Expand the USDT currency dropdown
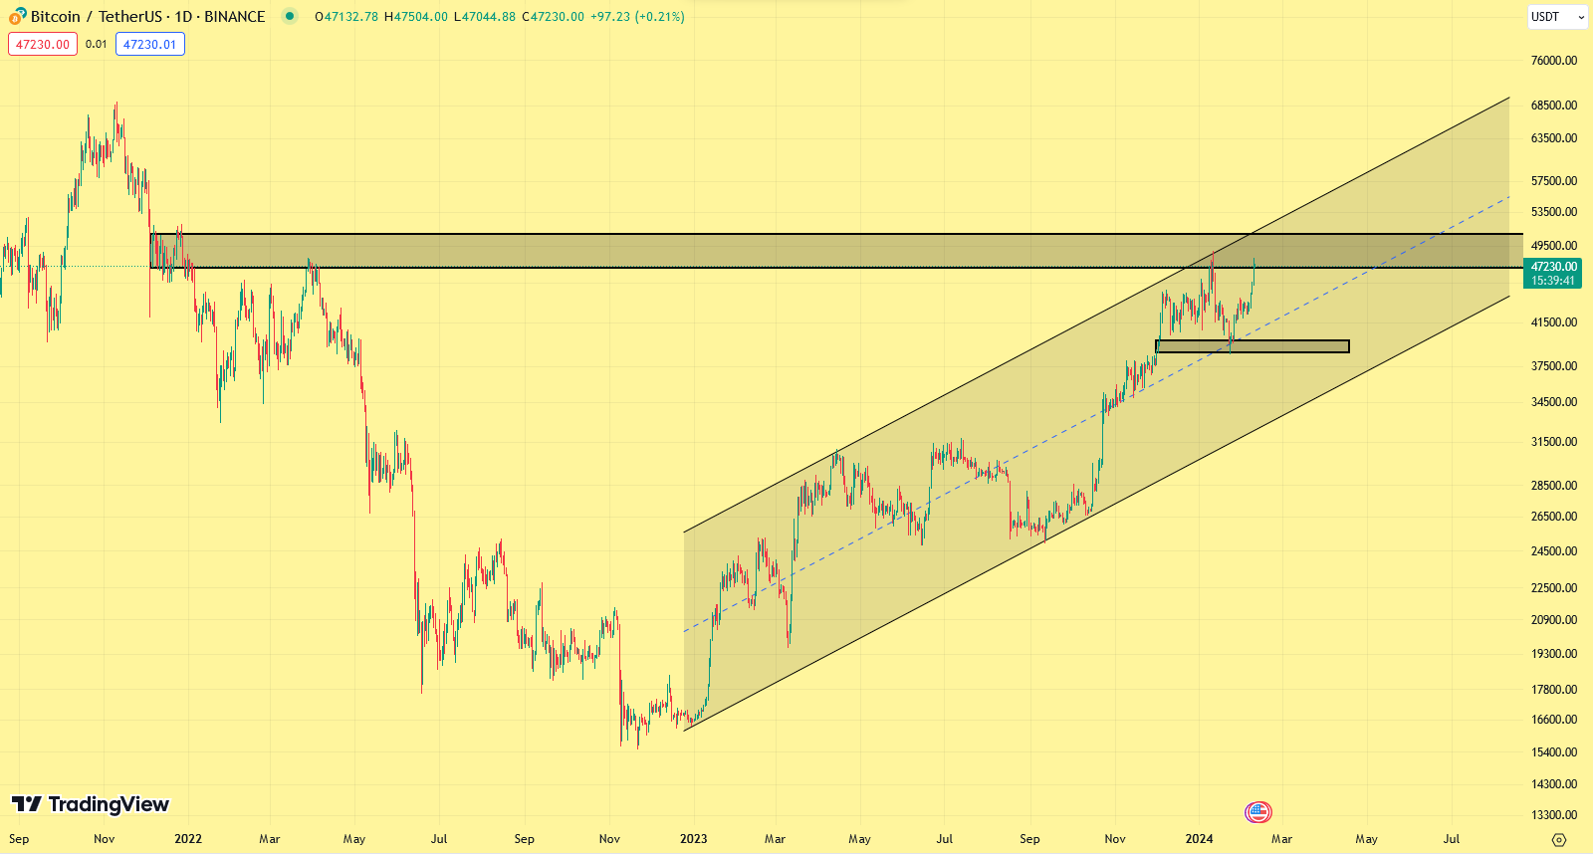This screenshot has height=854, width=1593. pos(1556,17)
